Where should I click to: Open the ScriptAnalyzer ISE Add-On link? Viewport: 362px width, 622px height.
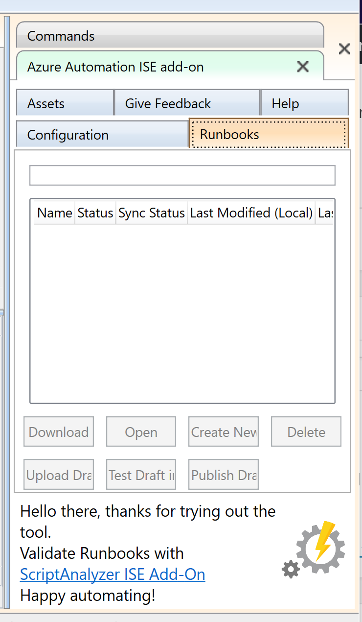(x=112, y=574)
